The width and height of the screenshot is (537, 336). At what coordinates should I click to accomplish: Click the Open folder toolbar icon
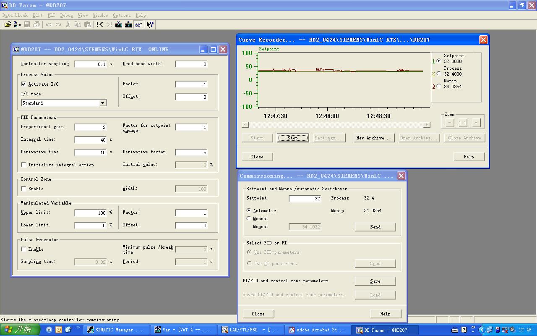click(x=8, y=25)
